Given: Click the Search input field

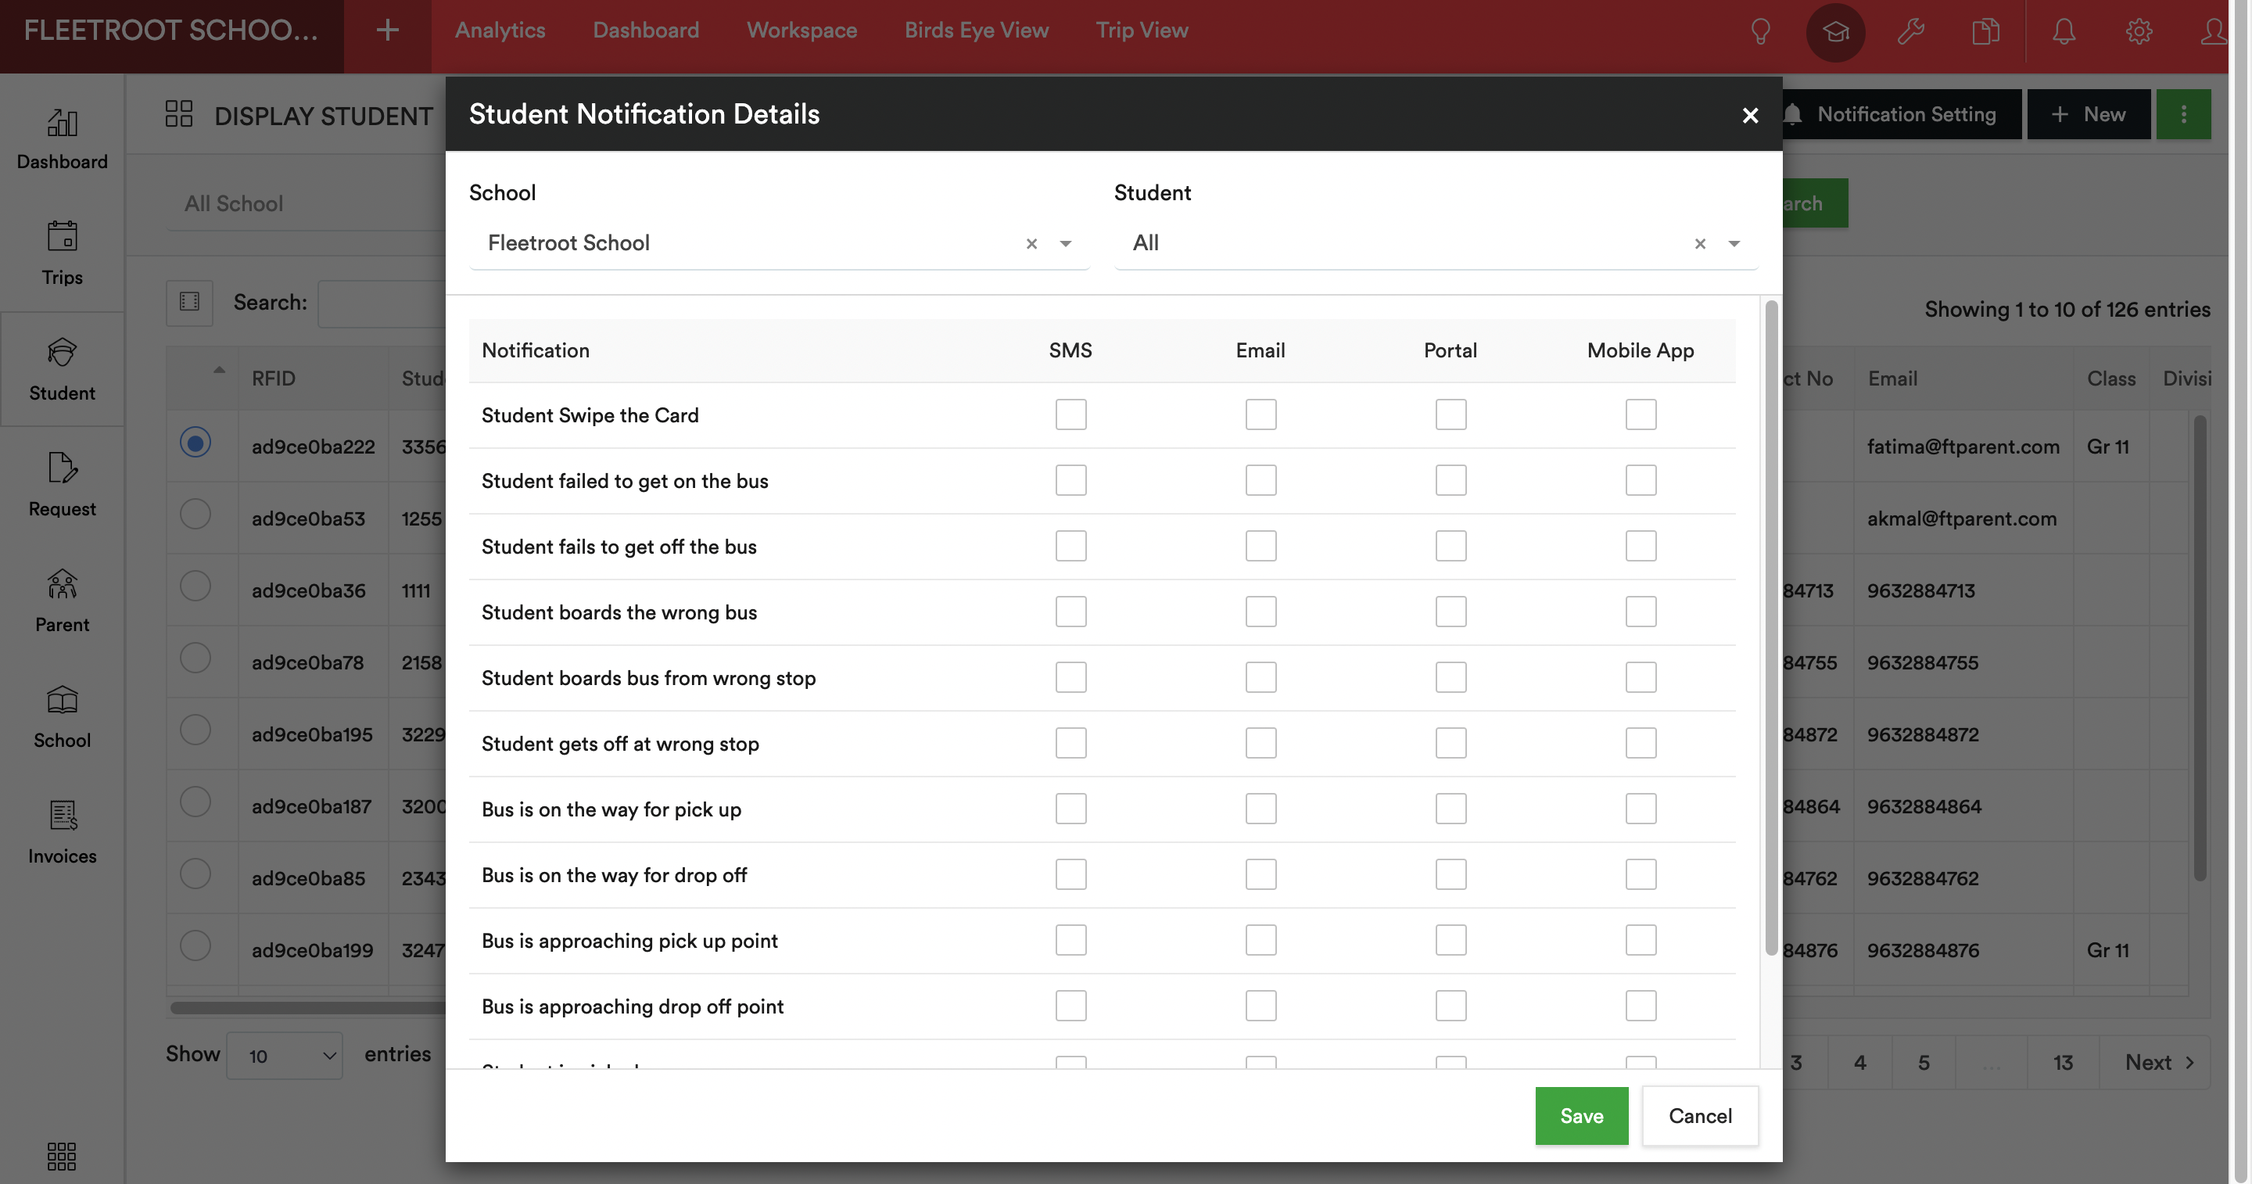Looking at the screenshot, I should coord(382,303).
